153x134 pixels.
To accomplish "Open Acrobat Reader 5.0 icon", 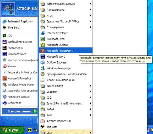I will pos(42,121).
